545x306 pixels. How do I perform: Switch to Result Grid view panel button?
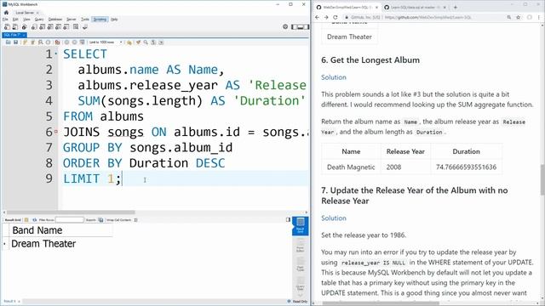pos(301,225)
